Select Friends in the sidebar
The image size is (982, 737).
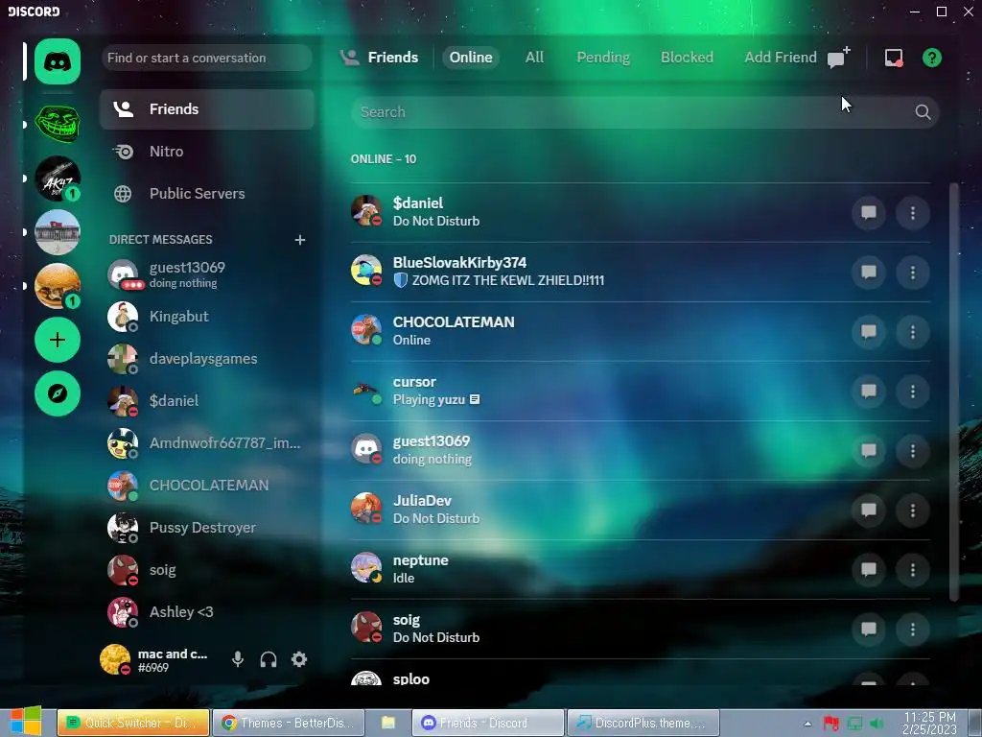pyautogui.click(x=207, y=109)
